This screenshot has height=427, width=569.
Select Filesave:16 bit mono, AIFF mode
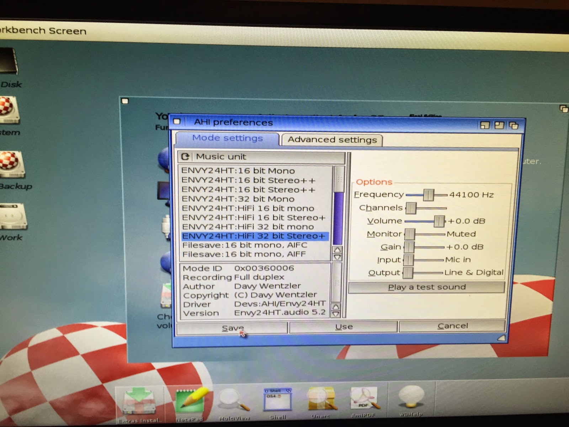click(244, 254)
